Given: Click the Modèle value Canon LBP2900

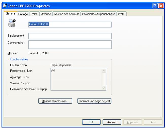Looking at the screenshot, I should click(x=38, y=53).
